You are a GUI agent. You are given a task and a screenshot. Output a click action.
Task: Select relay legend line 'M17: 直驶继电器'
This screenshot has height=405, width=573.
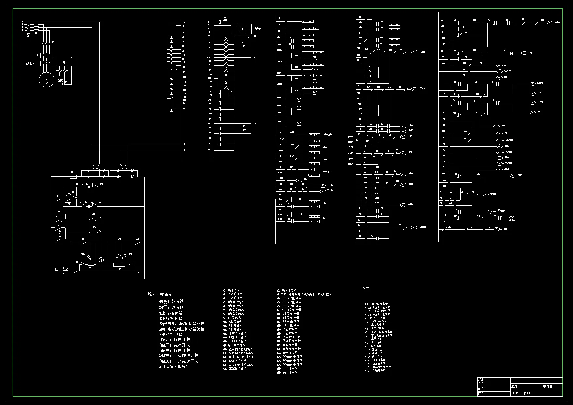coord(375,370)
